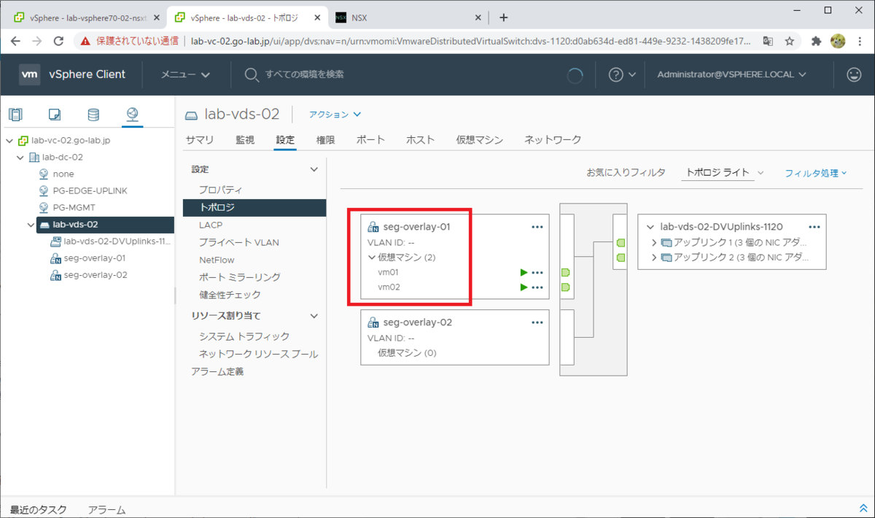Select NetFlow in settings menu
875x518 pixels.
tap(217, 260)
